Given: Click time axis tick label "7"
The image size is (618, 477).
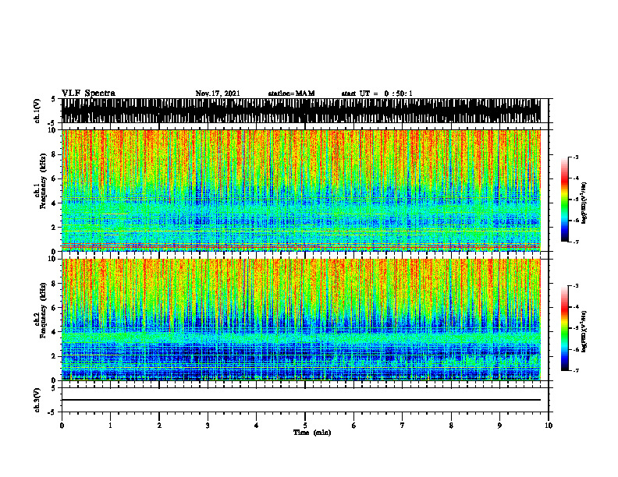Looking at the screenshot, I should (x=403, y=426).
